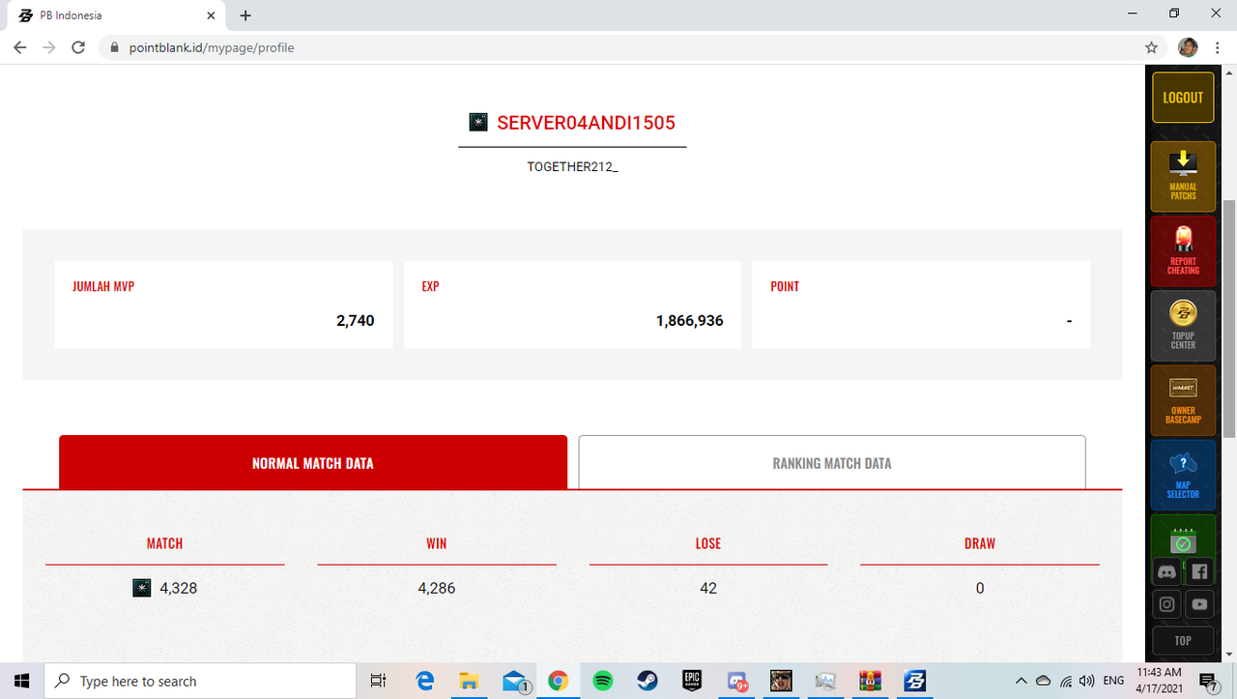Viewport: 1237px width, 699px height.
Task: Open a new browser tab
Action: coord(245,15)
